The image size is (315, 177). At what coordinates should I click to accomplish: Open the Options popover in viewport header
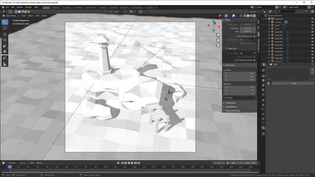click(x=253, y=12)
